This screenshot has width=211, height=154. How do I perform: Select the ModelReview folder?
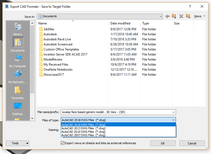pyautogui.click(x=53, y=59)
